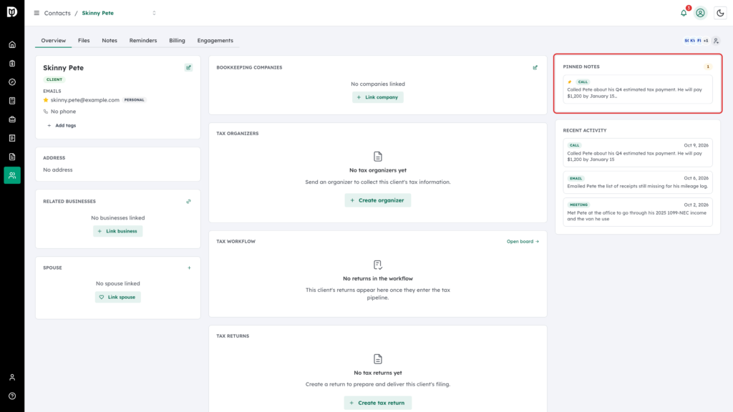Click the CLIENT badge under Skinny Pete
This screenshot has height=412, width=733.
click(x=54, y=79)
